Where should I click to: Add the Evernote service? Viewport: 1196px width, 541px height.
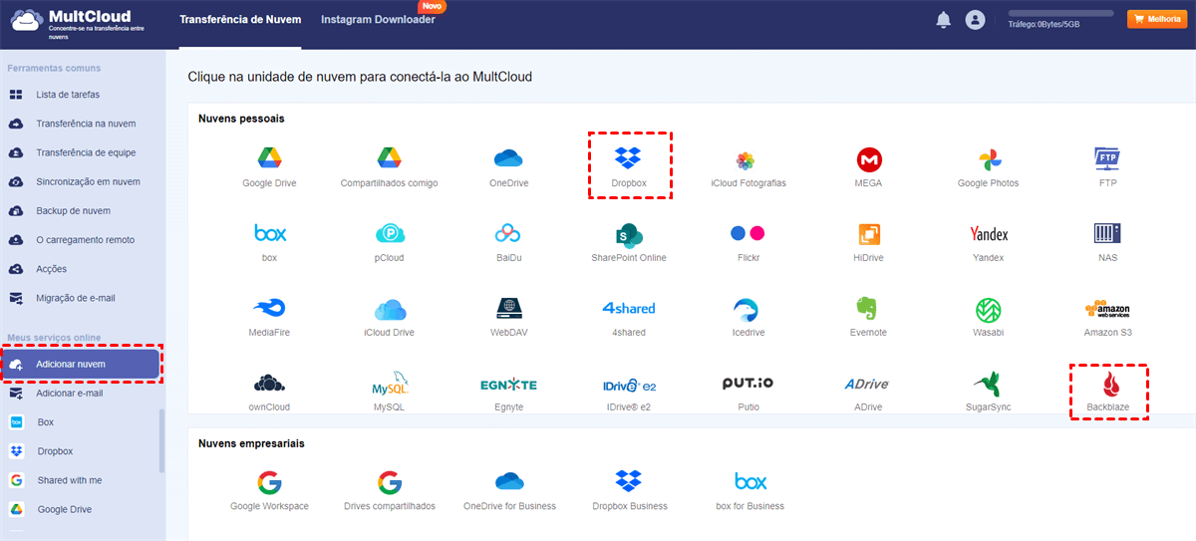tap(869, 317)
